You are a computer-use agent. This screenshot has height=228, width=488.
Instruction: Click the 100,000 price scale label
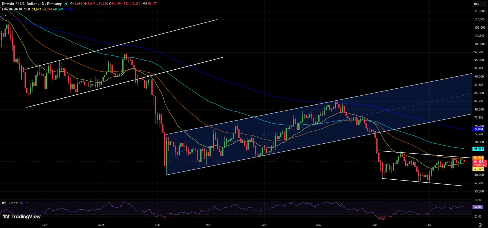tap(480, 44)
